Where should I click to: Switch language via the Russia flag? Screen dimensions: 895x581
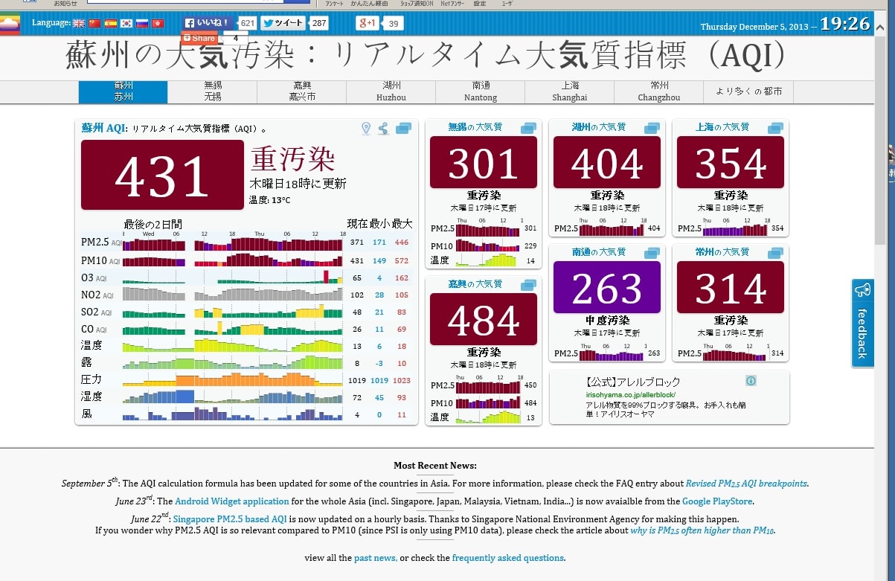[142, 23]
